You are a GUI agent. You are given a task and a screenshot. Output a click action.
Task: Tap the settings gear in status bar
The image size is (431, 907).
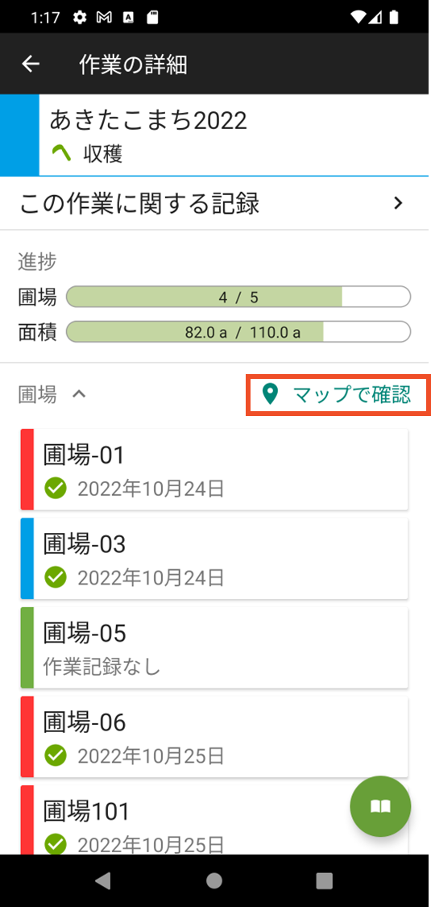click(x=80, y=18)
